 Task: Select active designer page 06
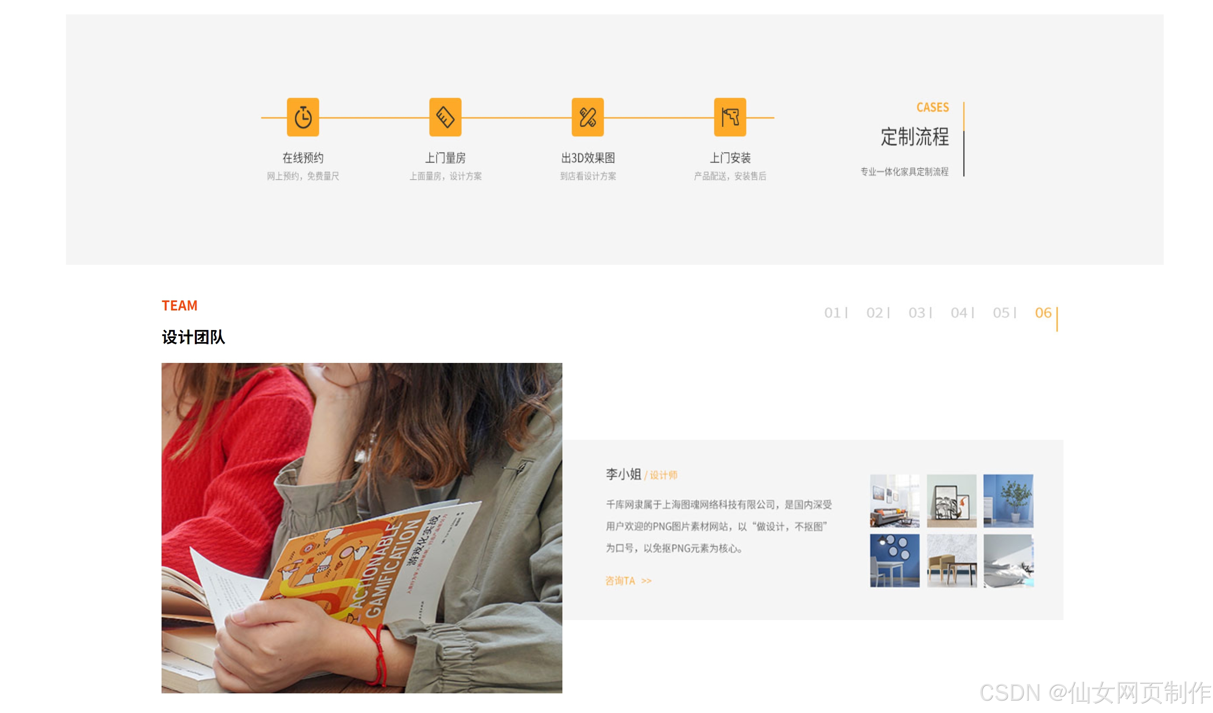tap(1043, 313)
